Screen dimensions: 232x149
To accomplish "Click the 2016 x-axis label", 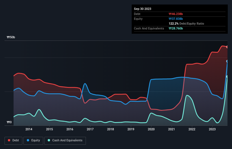I will (x=70, y=129).
